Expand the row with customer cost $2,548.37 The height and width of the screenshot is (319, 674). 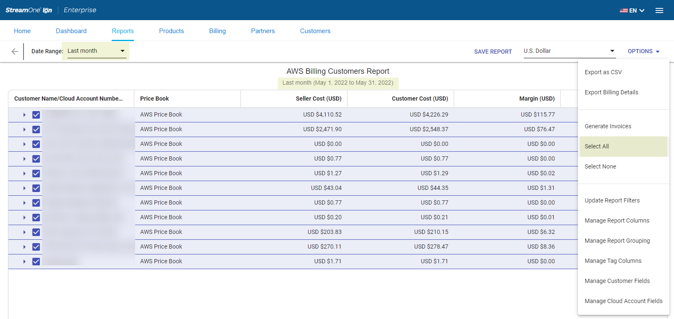24,130
